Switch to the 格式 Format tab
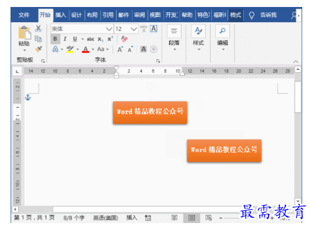 click(235, 15)
